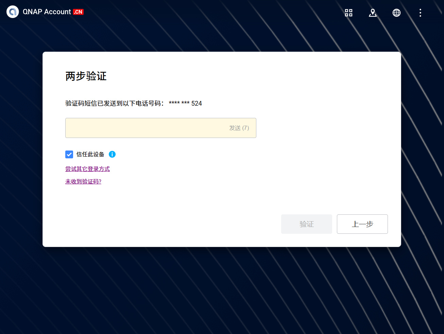
Task: Open the language globe icon
Action: (x=396, y=13)
